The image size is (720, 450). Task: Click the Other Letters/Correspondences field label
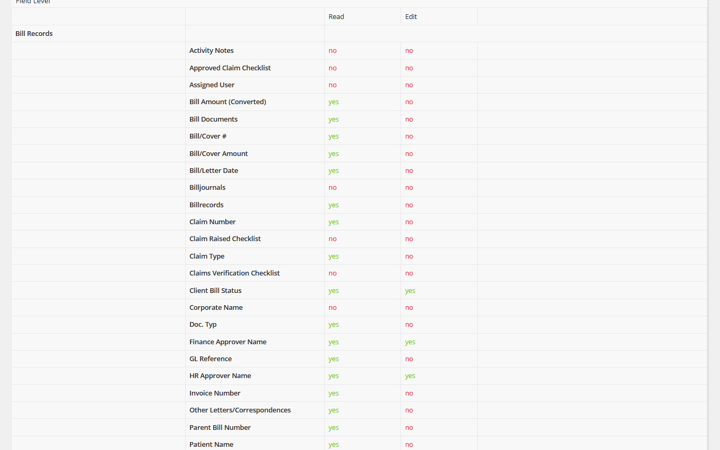click(240, 410)
